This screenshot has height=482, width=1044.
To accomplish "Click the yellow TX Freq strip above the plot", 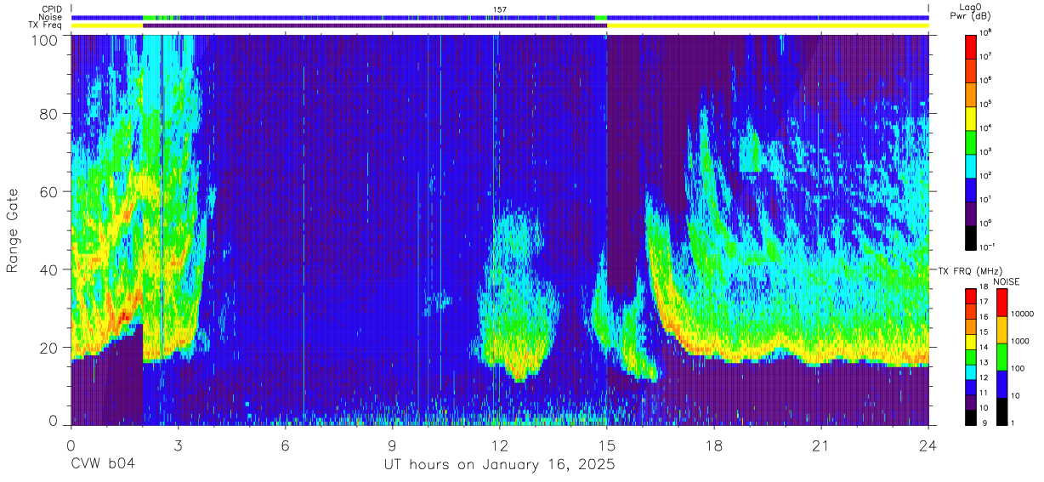I will (x=768, y=26).
